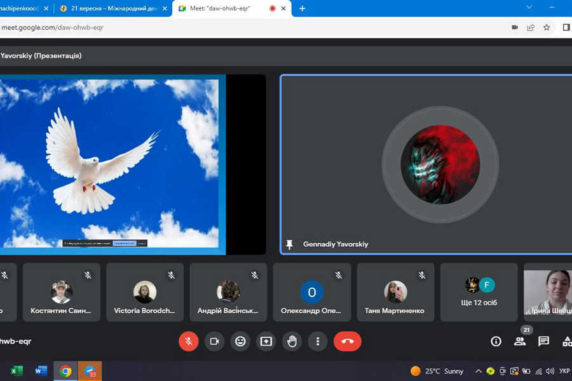
Task: Share this page icon
Action: pos(531,27)
